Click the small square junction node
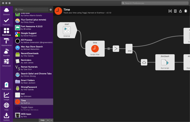190x122 pixels. 109,49
